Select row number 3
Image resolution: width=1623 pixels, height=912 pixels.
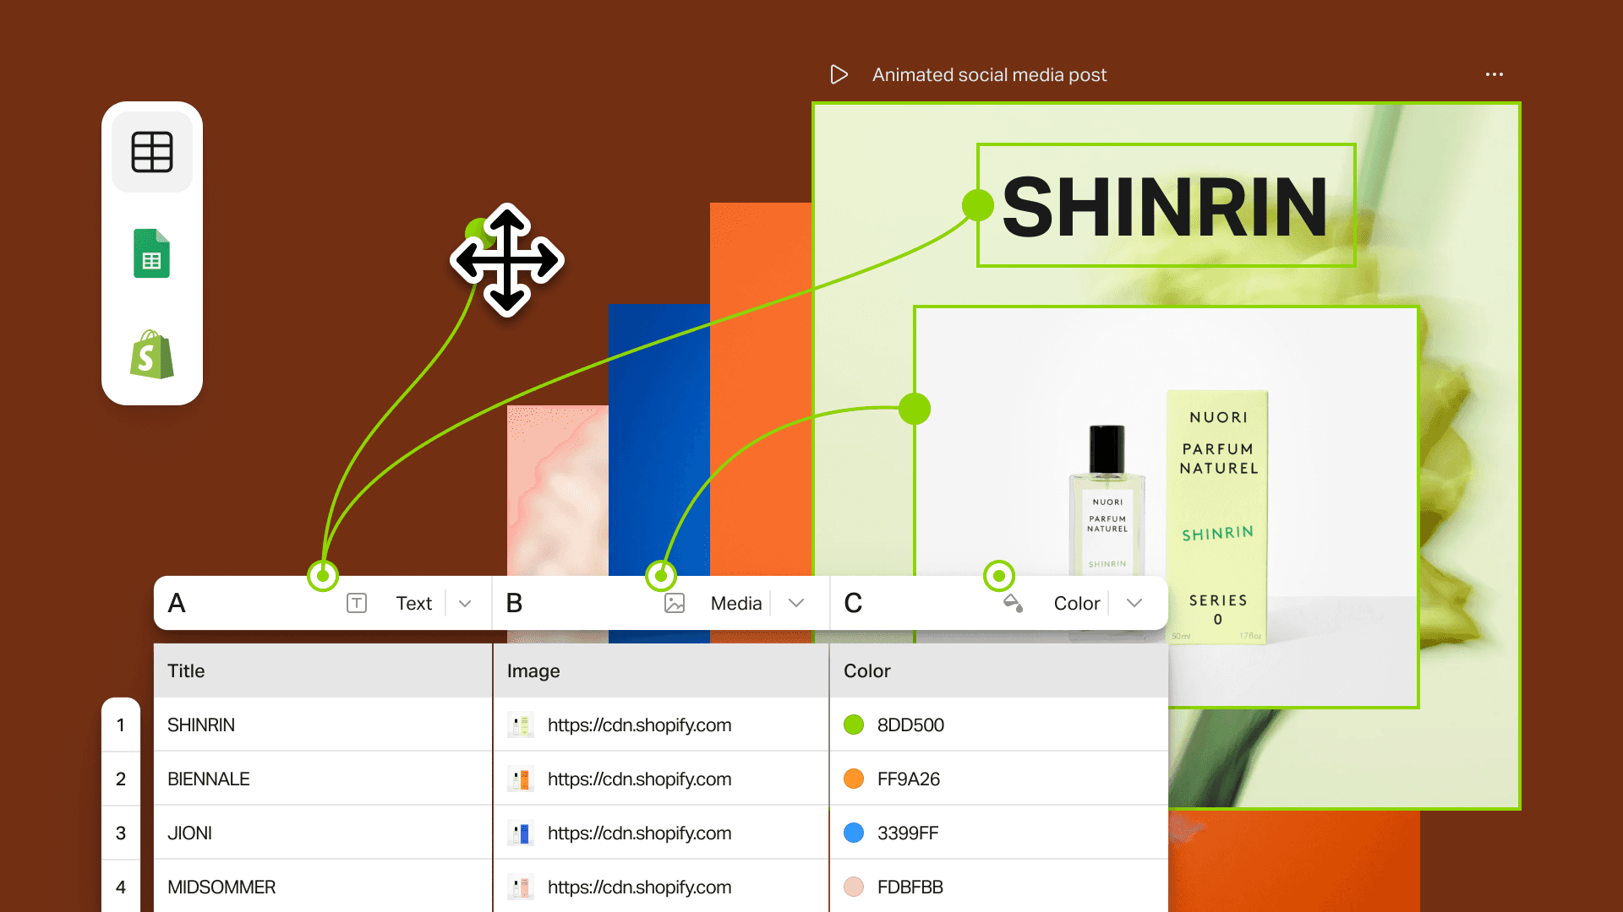tap(121, 833)
